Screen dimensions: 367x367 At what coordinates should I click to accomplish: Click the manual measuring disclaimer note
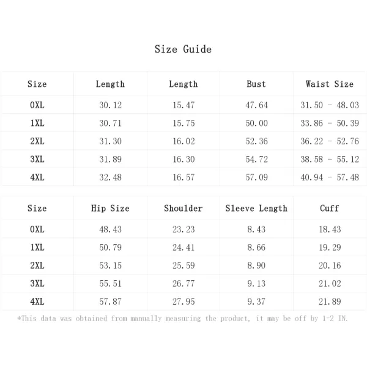pyautogui.click(x=182, y=319)
